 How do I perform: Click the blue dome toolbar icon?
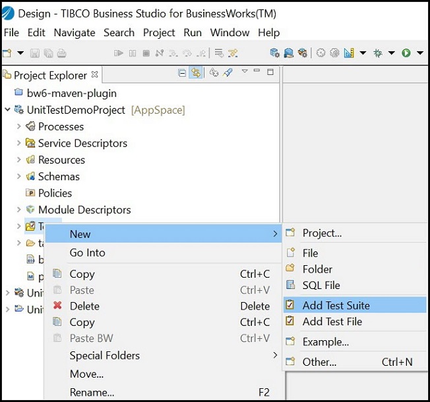288,53
